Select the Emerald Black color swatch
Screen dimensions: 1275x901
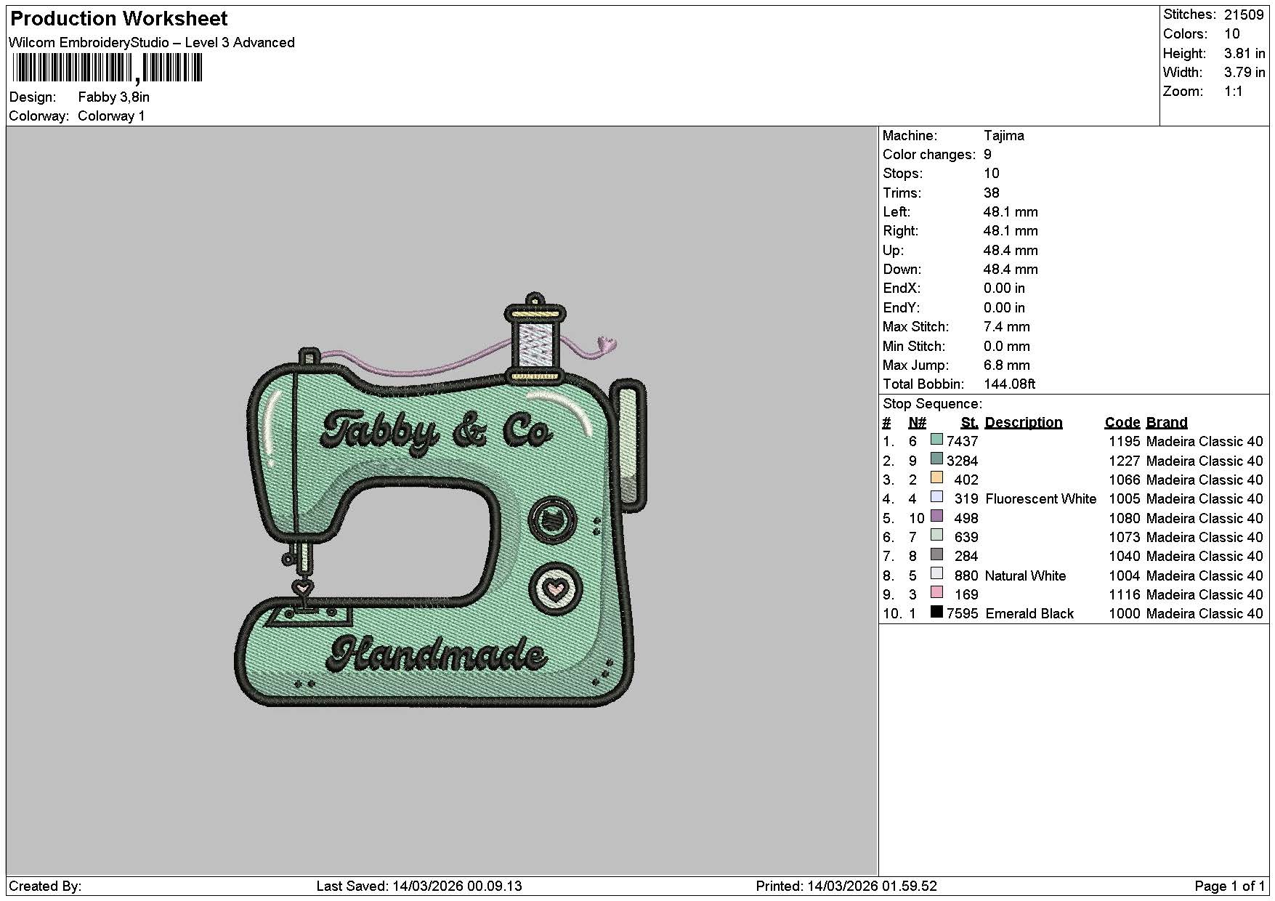click(936, 612)
